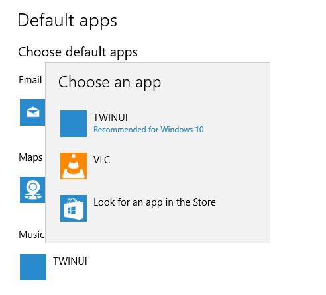
Task: Click the Default apps page title
Action: click(x=67, y=21)
